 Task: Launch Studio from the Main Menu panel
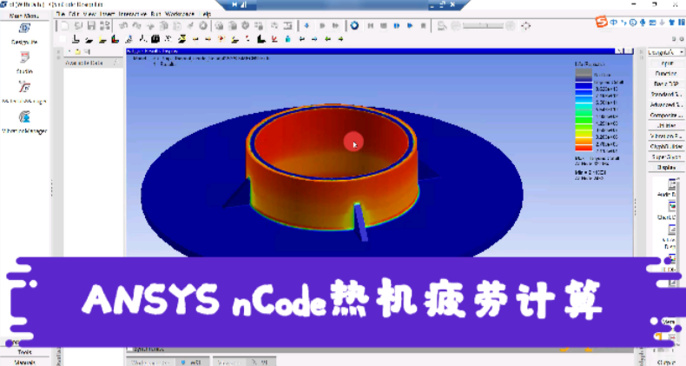click(24, 63)
